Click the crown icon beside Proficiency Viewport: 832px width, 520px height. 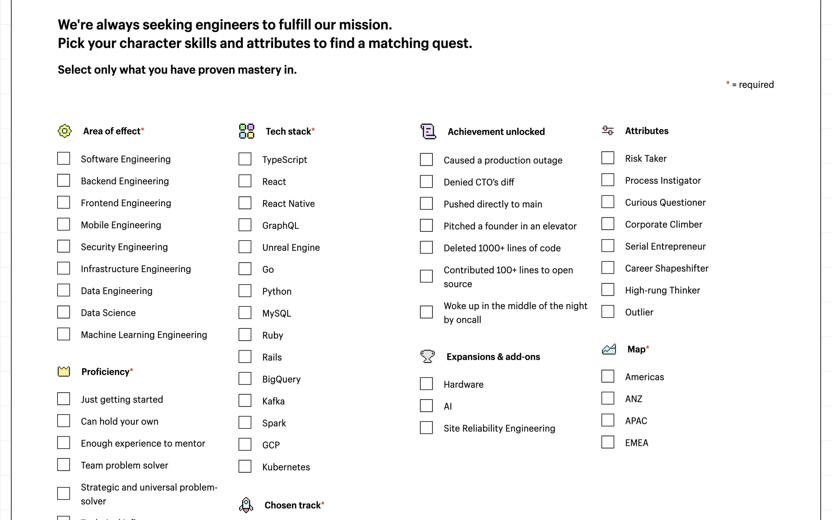(x=64, y=371)
